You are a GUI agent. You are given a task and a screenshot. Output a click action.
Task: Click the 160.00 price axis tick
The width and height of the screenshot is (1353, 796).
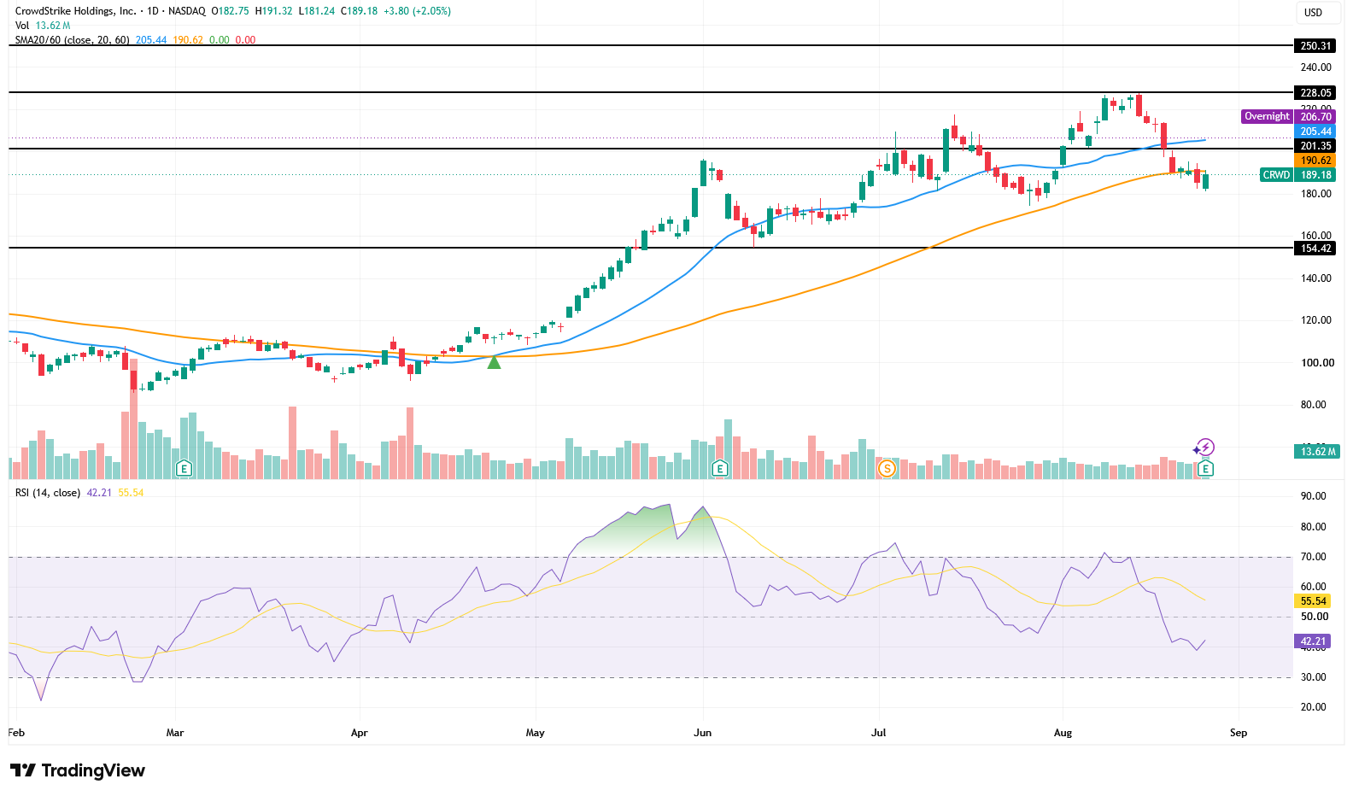pos(1316,236)
